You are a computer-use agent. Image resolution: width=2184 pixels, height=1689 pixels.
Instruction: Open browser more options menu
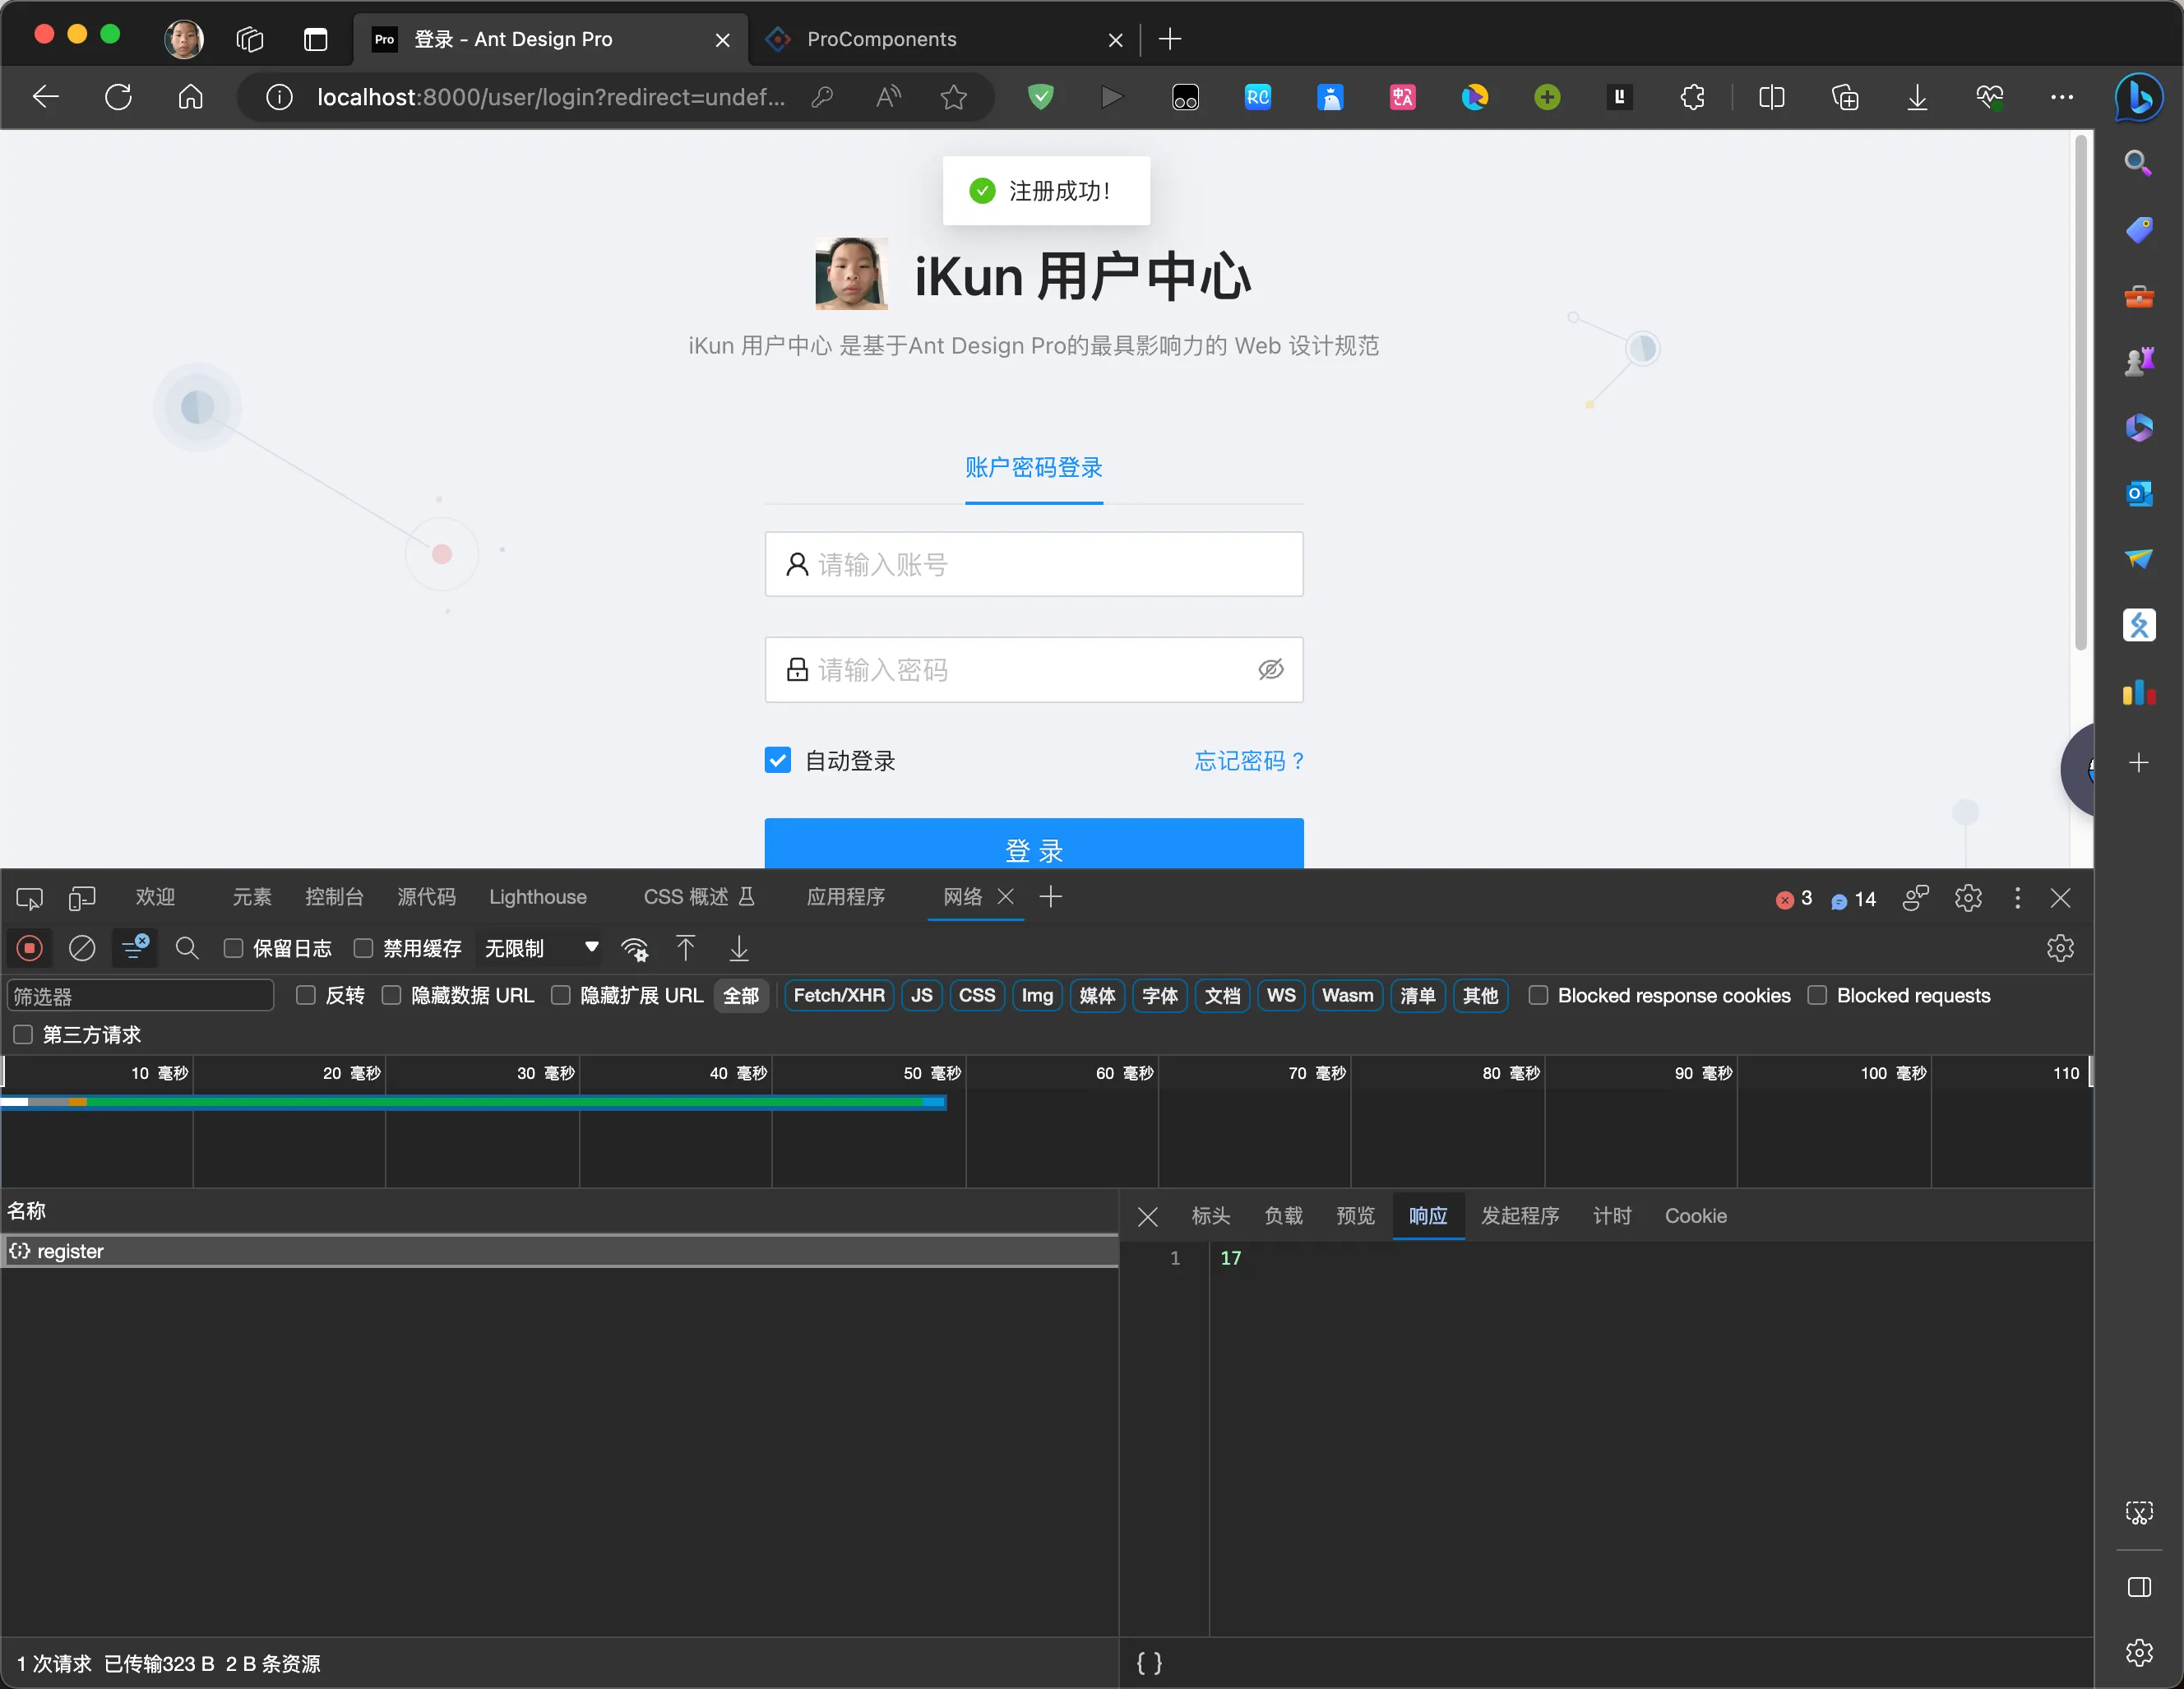[2061, 97]
